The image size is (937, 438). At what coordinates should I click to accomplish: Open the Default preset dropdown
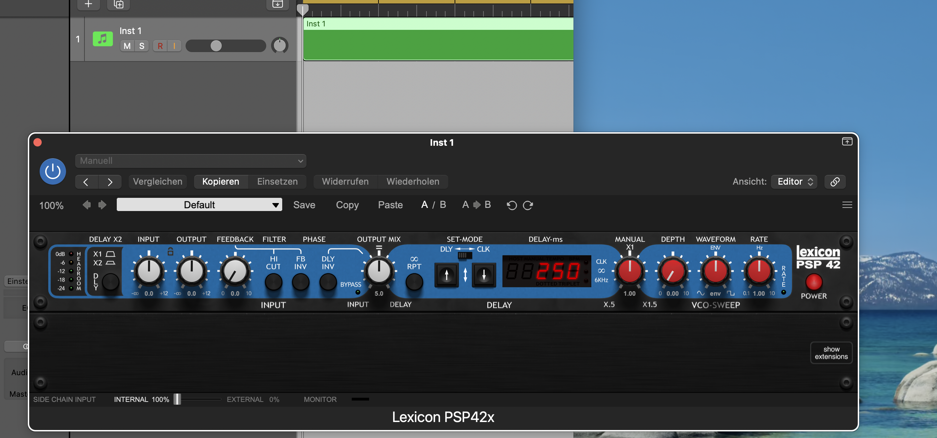(199, 205)
